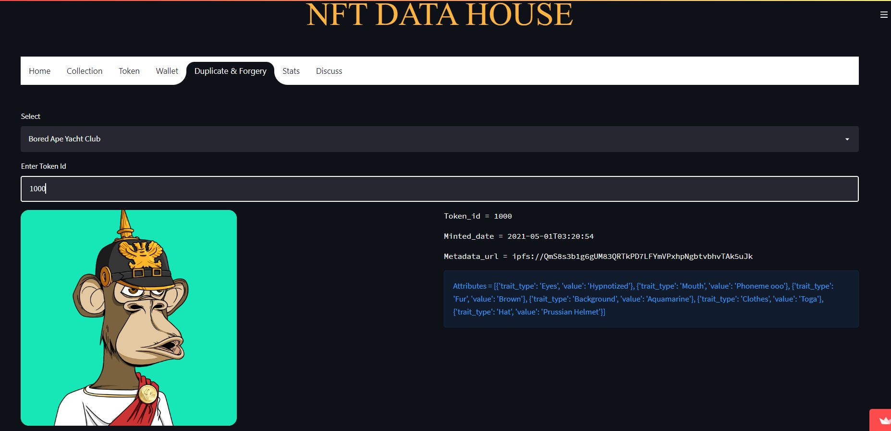Click the Minted_date value line
This screenshot has height=431, width=891.
coord(519,236)
